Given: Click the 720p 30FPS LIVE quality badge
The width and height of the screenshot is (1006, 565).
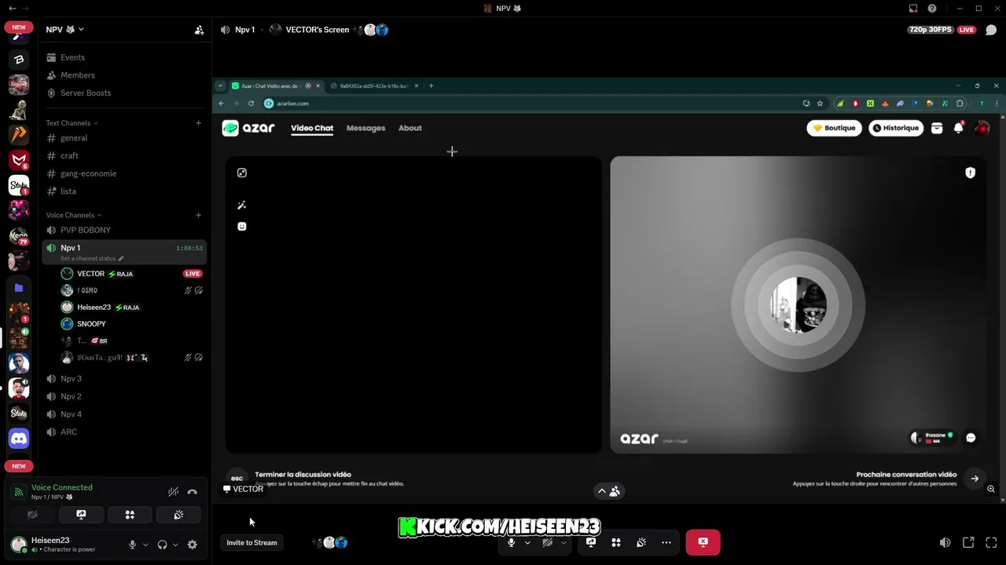Looking at the screenshot, I should [x=942, y=30].
